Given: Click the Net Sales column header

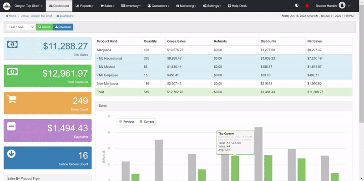Looking at the screenshot, I should (314, 41).
